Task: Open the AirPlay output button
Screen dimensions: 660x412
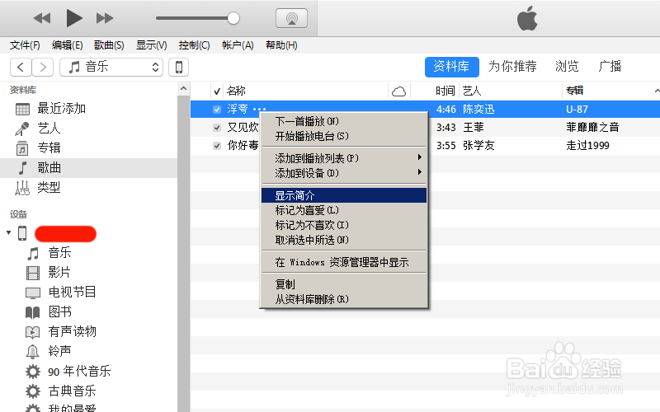Action: coord(291,18)
